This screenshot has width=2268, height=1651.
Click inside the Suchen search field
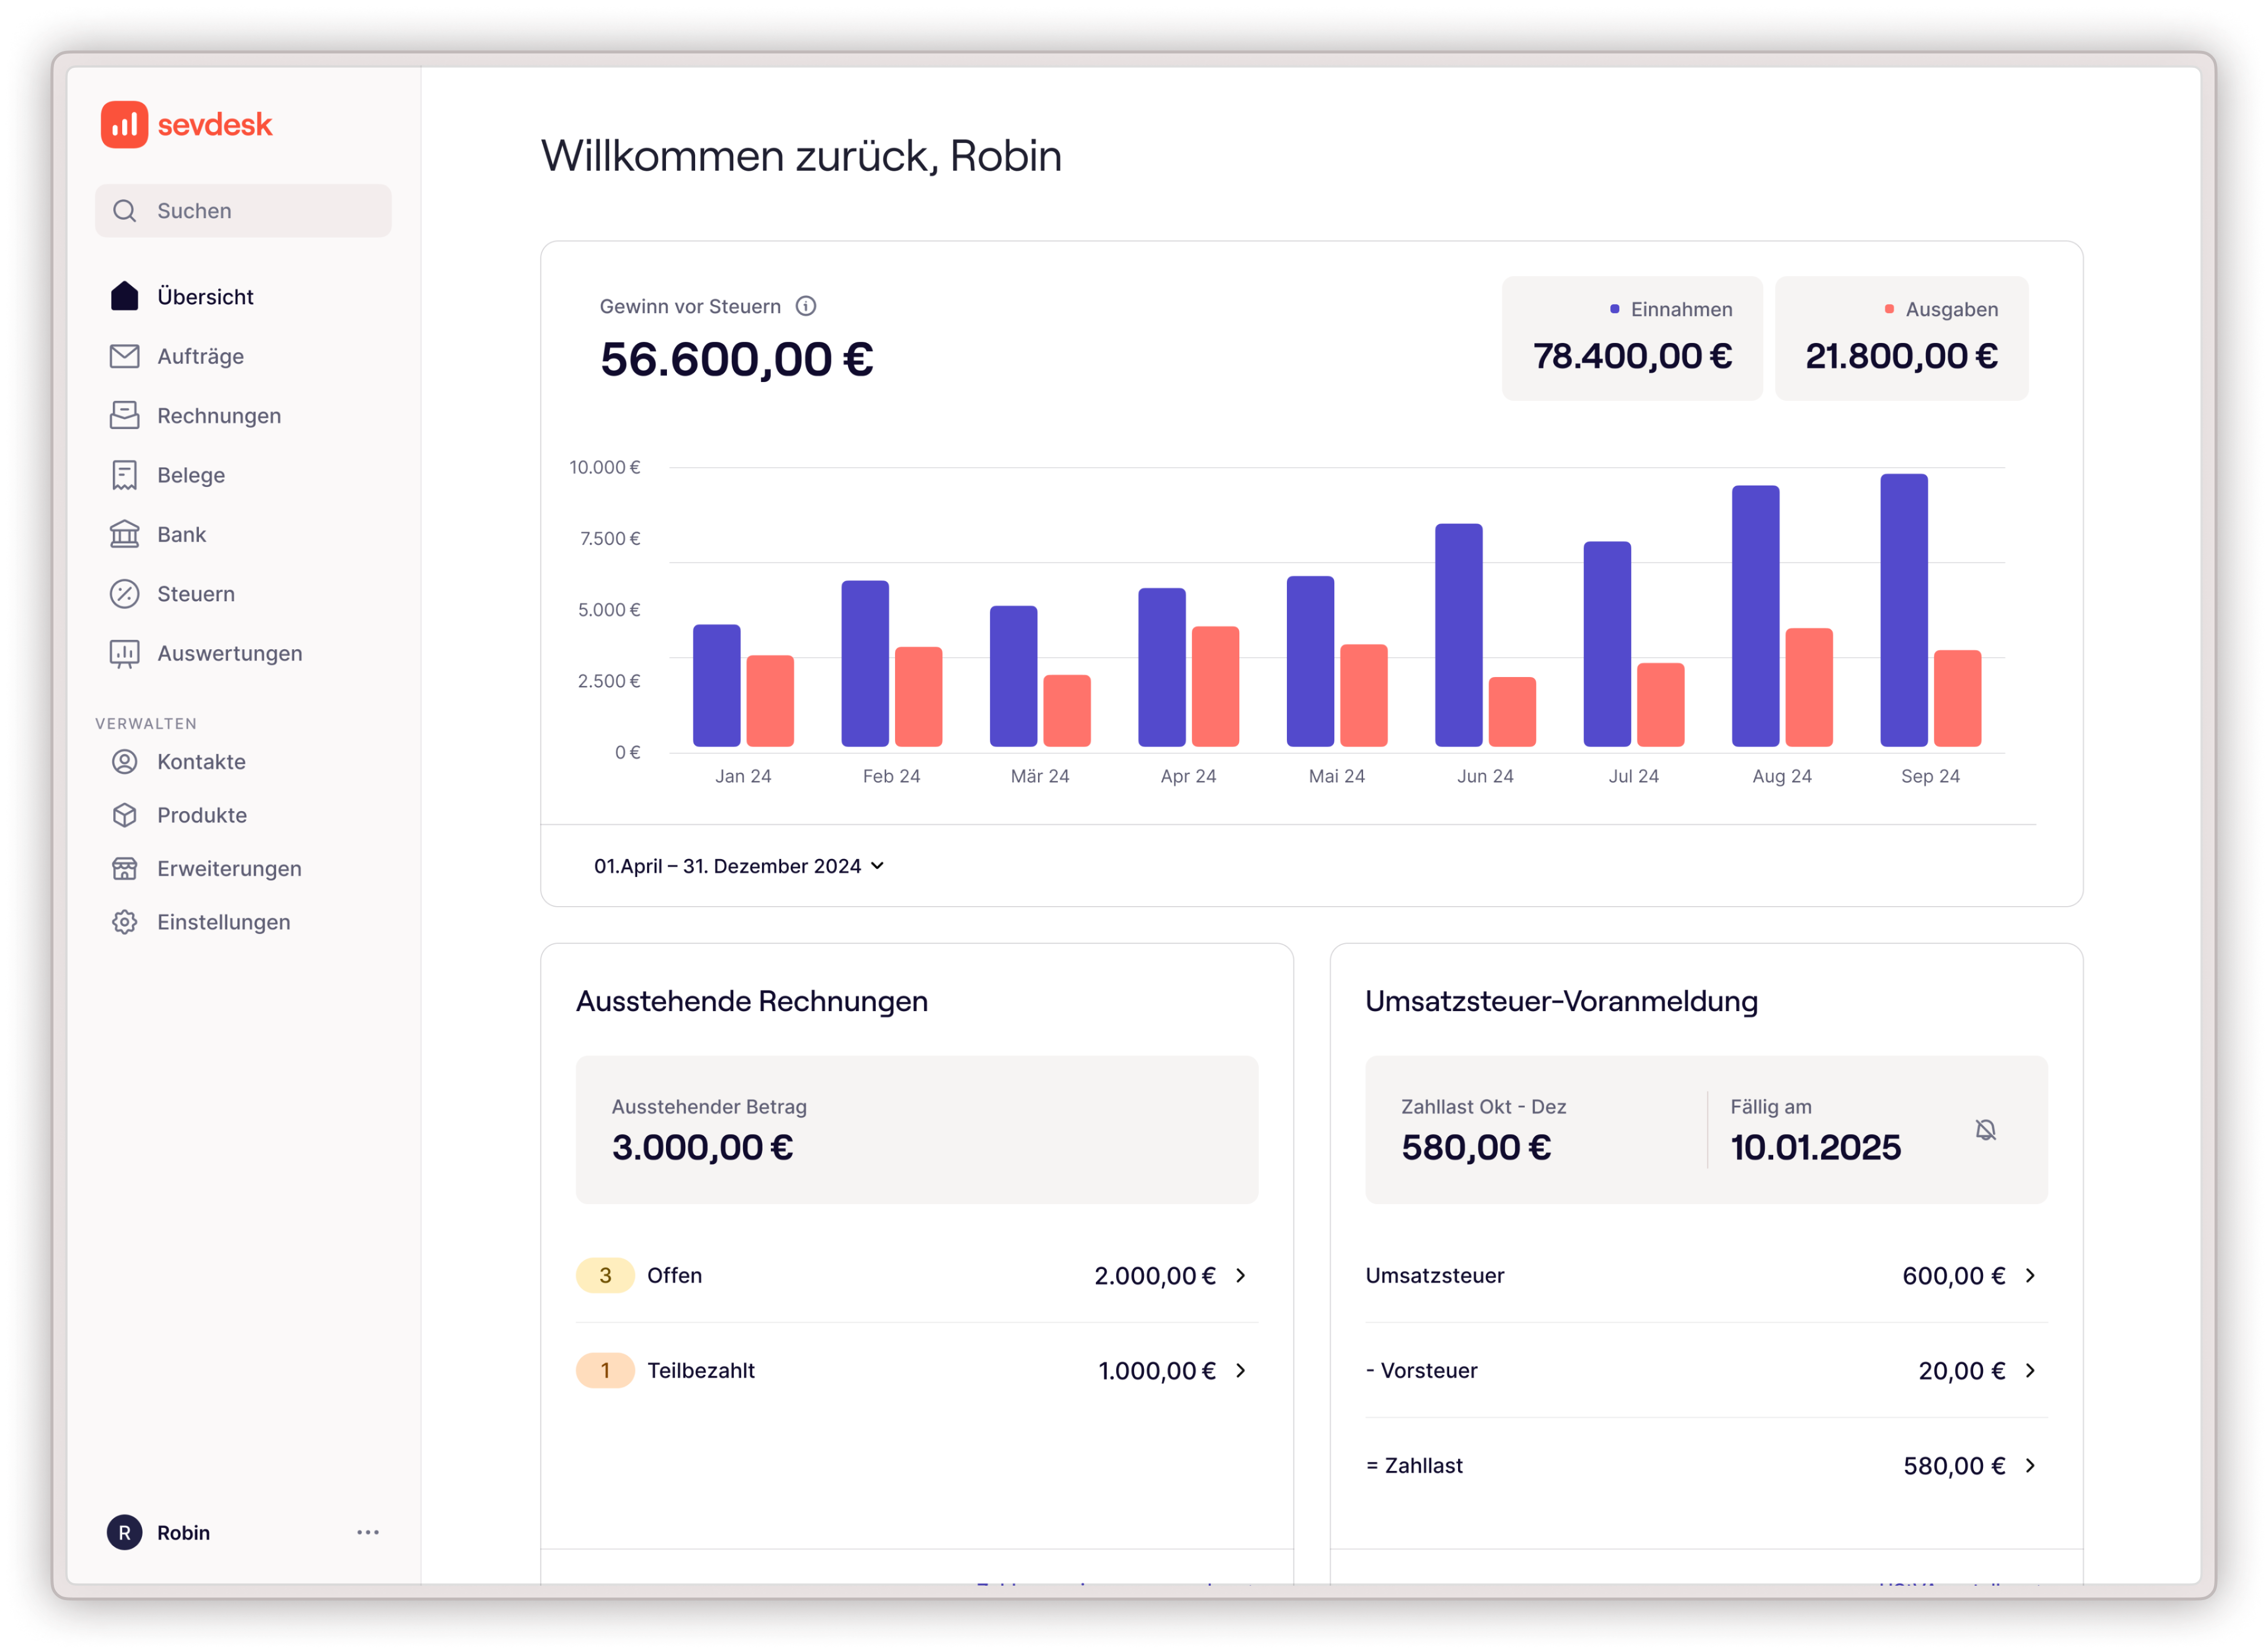click(242, 210)
